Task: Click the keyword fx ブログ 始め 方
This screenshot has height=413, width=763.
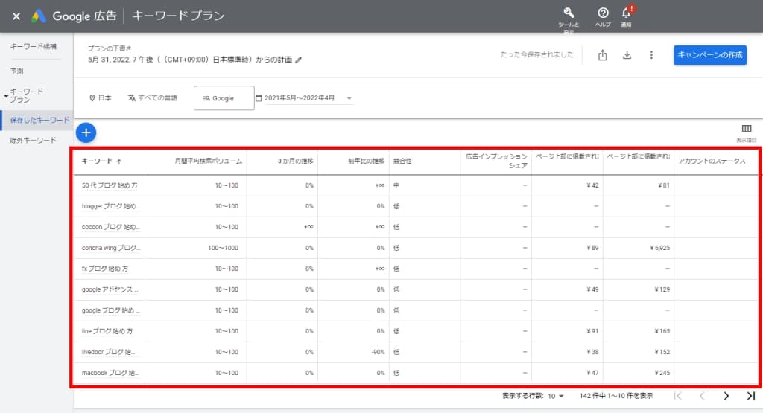Action: [105, 269]
